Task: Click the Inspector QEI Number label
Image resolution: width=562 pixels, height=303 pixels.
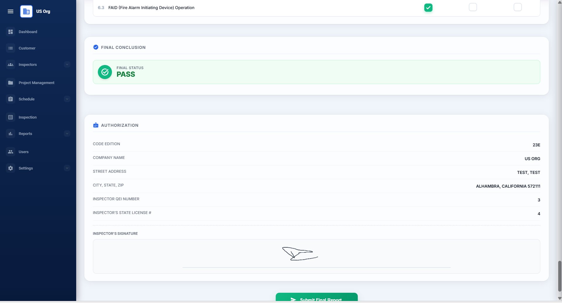Action: 116,199
